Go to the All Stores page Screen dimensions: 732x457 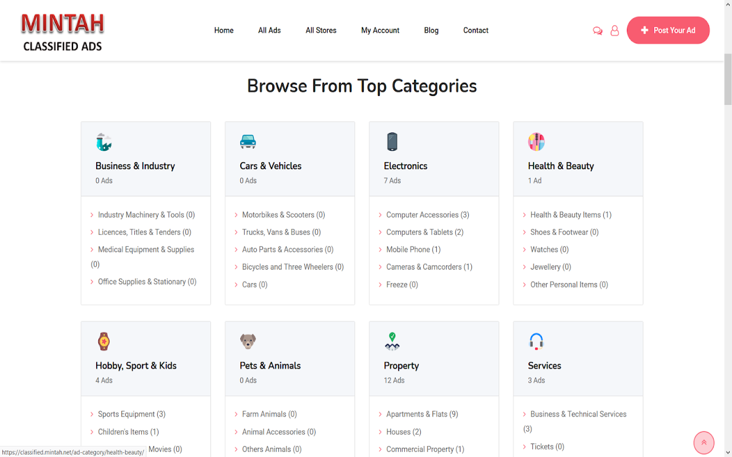click(x=321, y=30)
